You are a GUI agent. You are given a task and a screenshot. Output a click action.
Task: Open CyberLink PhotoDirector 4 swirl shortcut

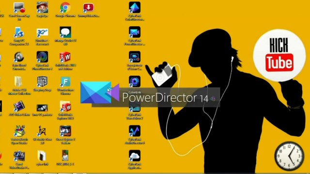pyautogui.click(x=42, y=57)
